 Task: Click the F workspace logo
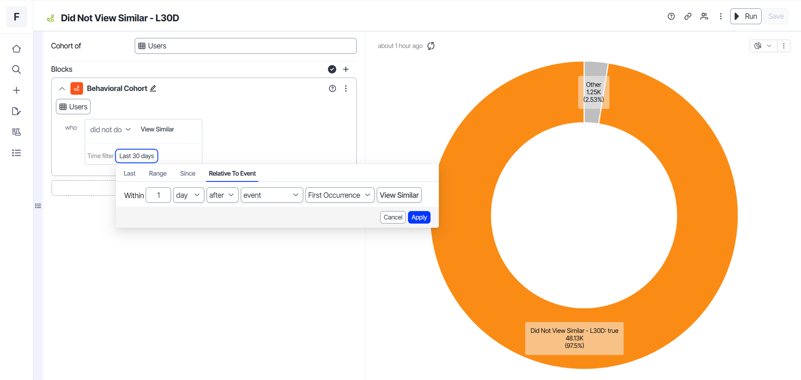[x=17, y=17]
